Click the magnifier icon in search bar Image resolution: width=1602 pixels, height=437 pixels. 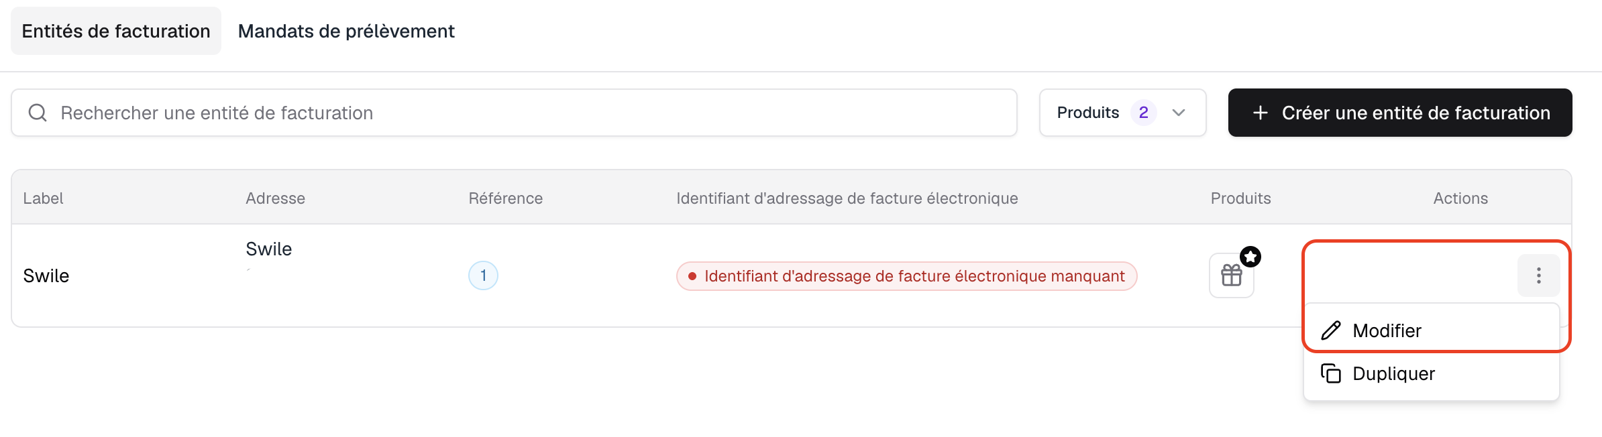click(38, 113)
